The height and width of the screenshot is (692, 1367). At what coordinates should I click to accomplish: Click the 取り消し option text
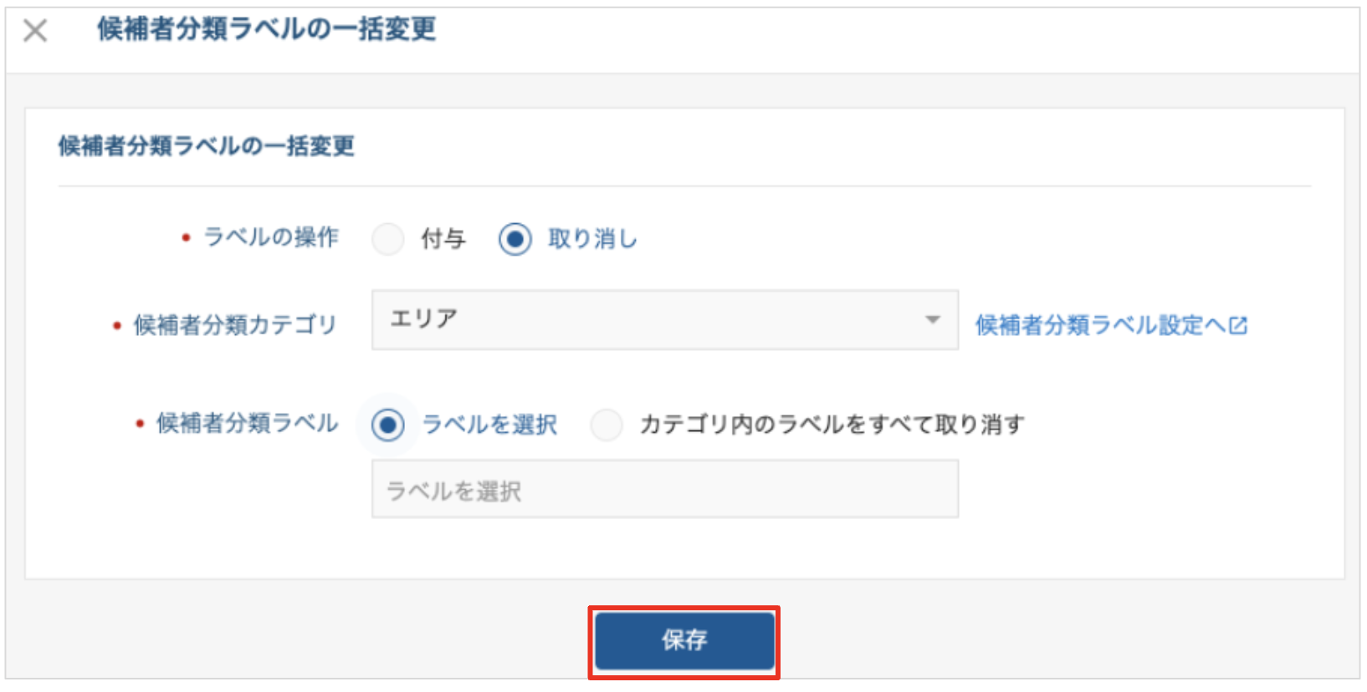[x=592, y=239]
